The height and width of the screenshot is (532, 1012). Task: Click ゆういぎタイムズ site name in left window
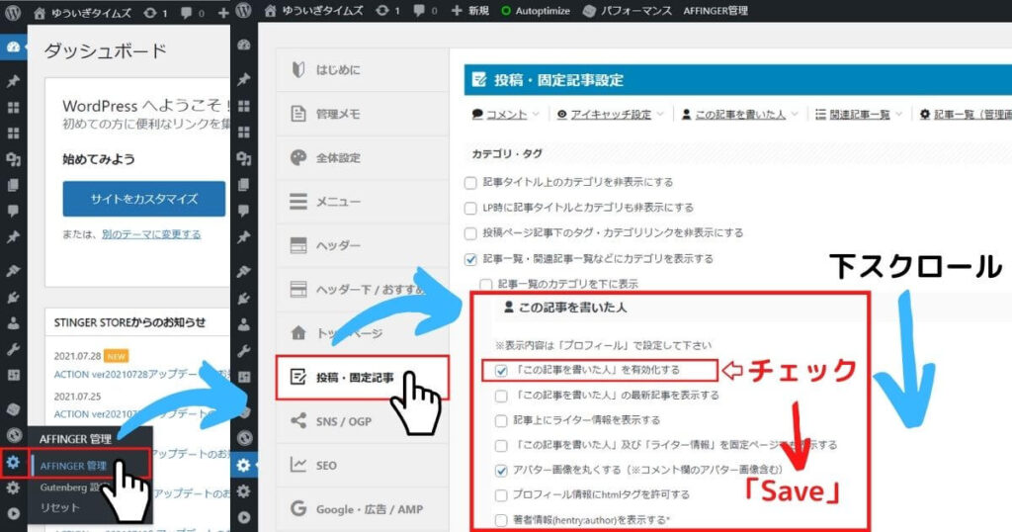pos(83,12)
